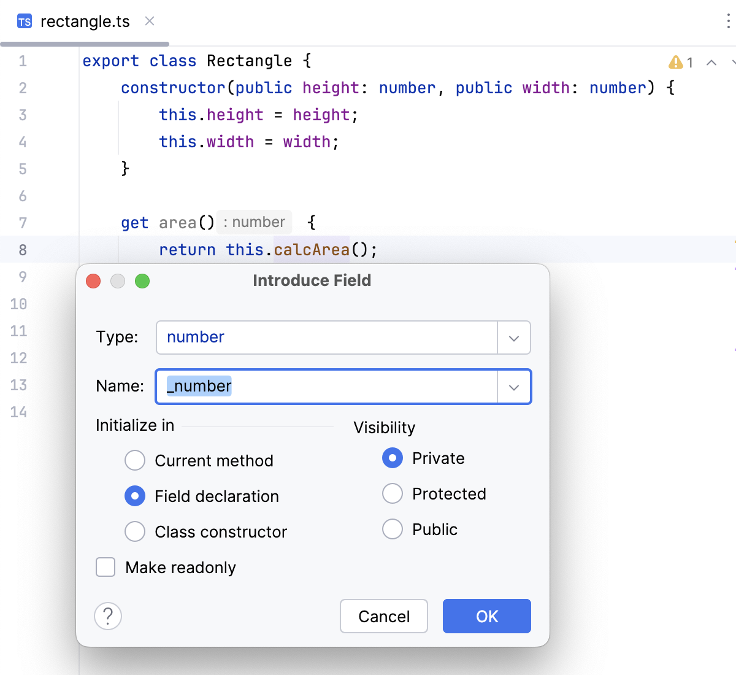Click the TS file type icon

25,21
